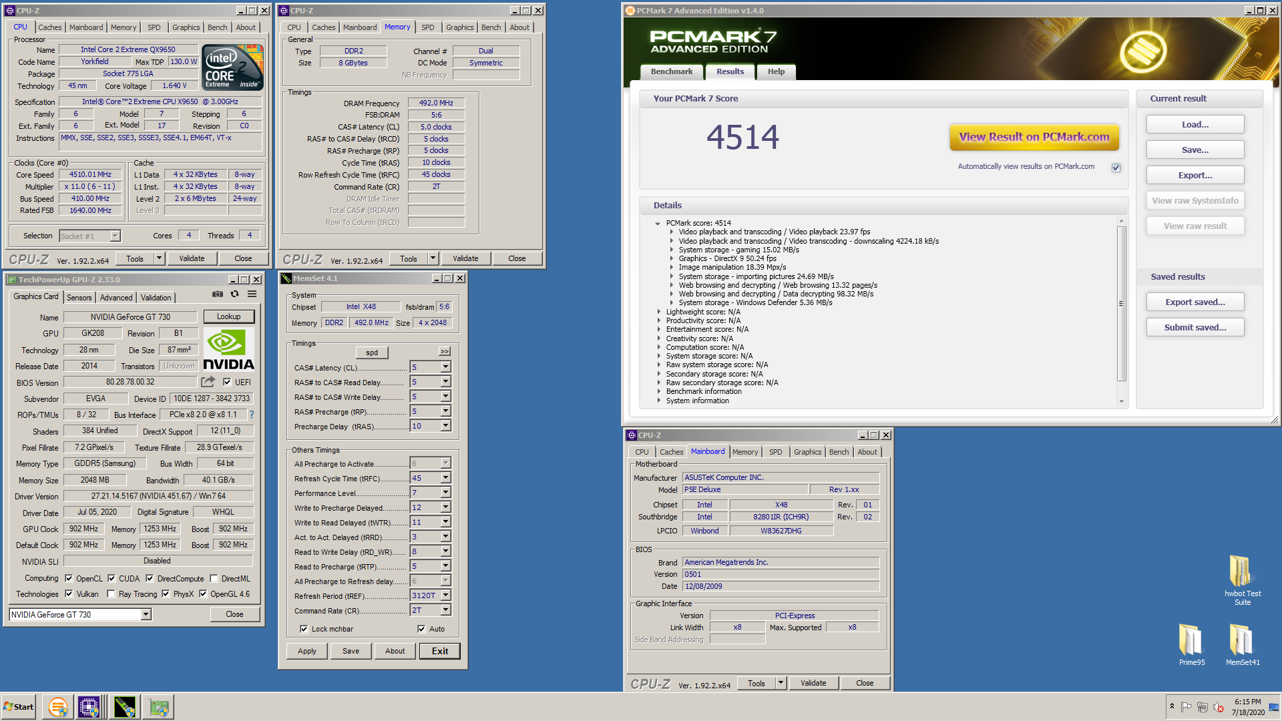
Task: Click the taskbar clock showing 6:15 PM
Action: [1247, 702]
